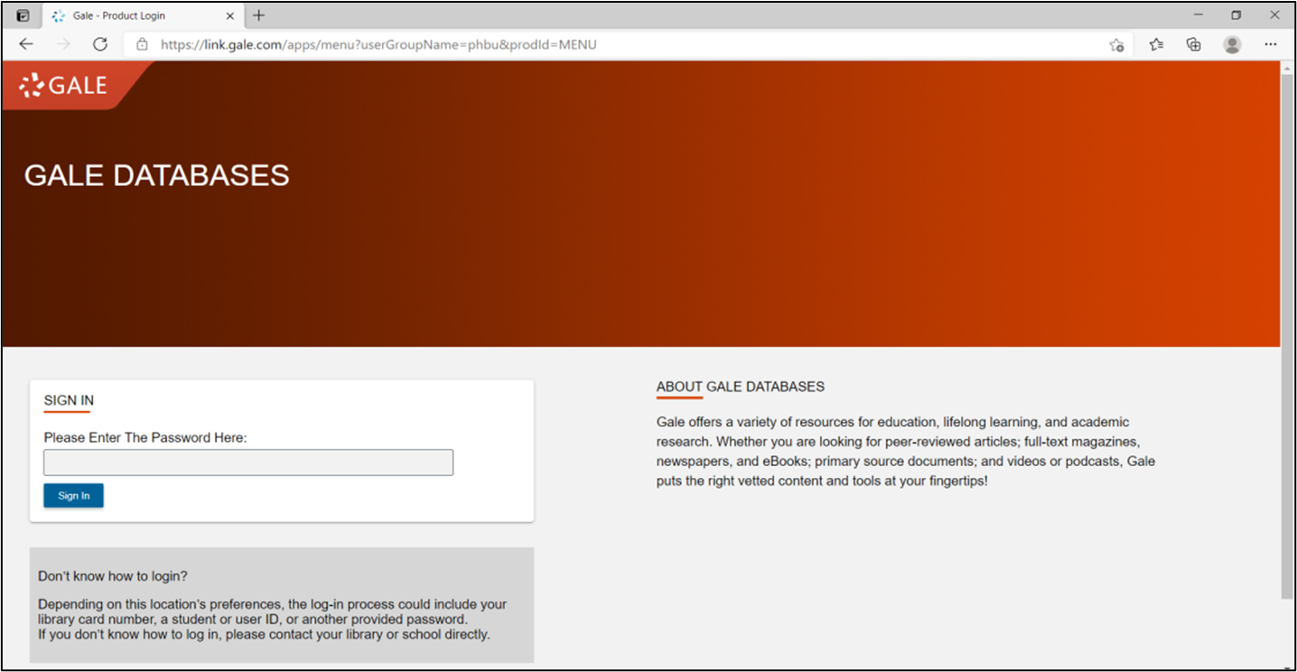Close the Gale - Product Login tab
This screenshot has width=1297, height=672.
(x=229, y=16)
